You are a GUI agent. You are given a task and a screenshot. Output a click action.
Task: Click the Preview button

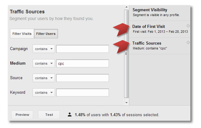[x=22, y=115]
